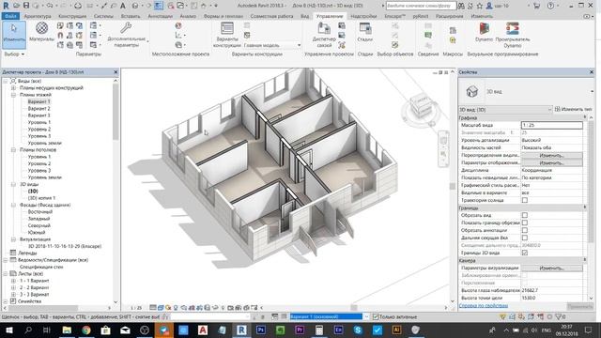Switch to the Надстройки ribbon tab
Image resolution: width=601 pixels, height=338 pixels.
[363, 16]
